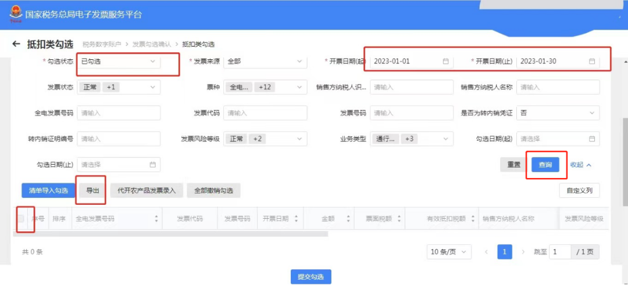Viewport: 628px width, 285px height.
Task: Open the 勾选状态 dropdown showing 已勾选
Action: pos(119,62)
